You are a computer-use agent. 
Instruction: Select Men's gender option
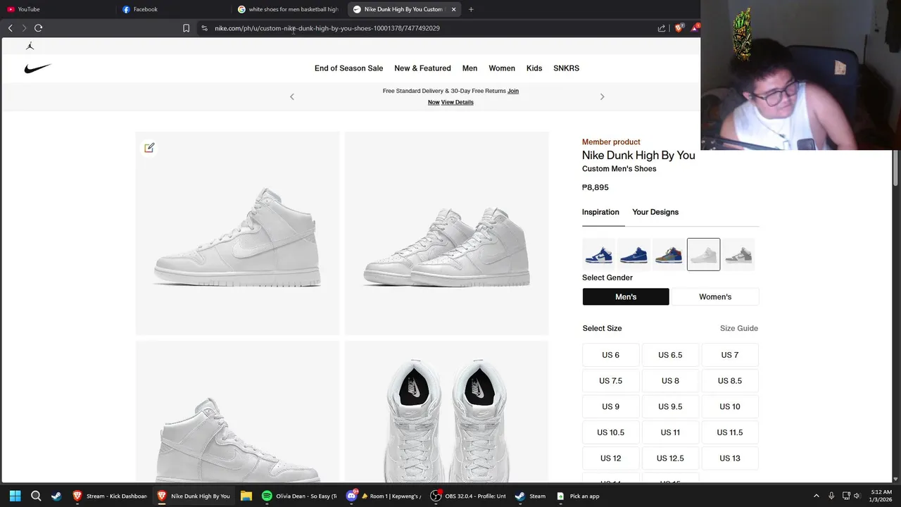pyautogui.click(x=626, y=296)
